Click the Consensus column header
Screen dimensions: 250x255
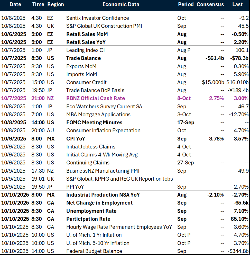point(210,4)
